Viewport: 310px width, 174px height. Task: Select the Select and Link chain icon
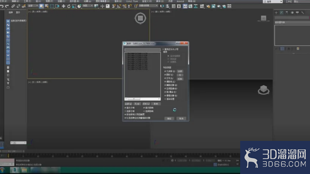(13, 7)
